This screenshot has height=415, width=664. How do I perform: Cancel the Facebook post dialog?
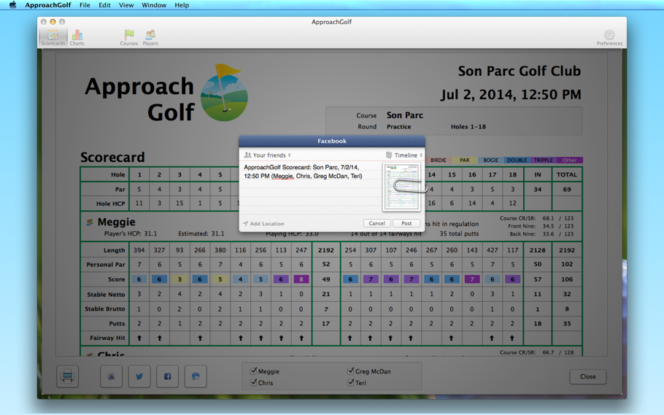377,223
